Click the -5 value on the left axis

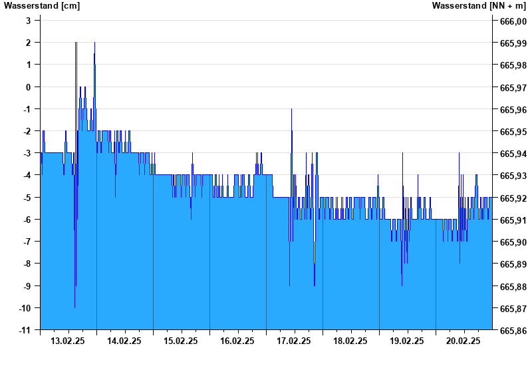click(x=27, y=198)
